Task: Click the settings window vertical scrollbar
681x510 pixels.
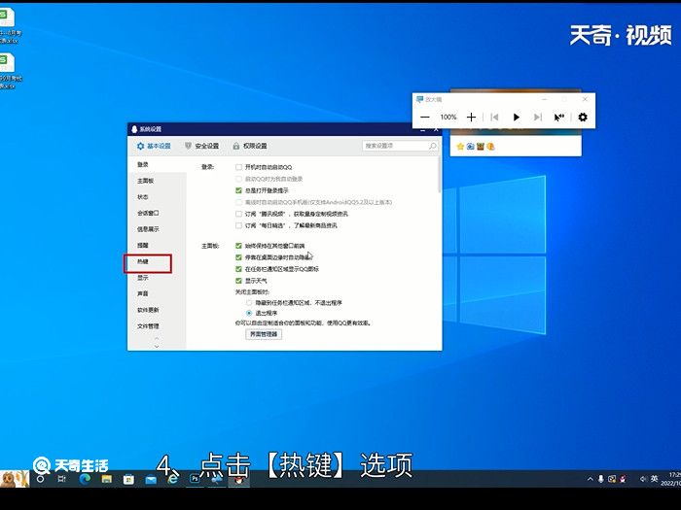Action: (440, 174)
